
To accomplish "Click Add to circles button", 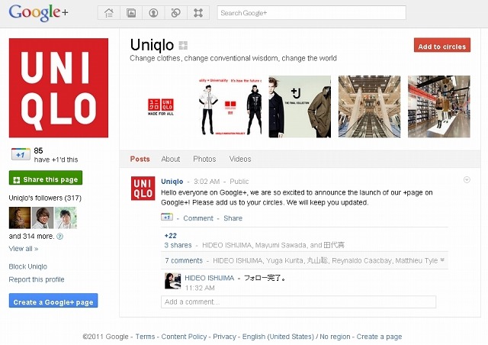I will 442,46.
